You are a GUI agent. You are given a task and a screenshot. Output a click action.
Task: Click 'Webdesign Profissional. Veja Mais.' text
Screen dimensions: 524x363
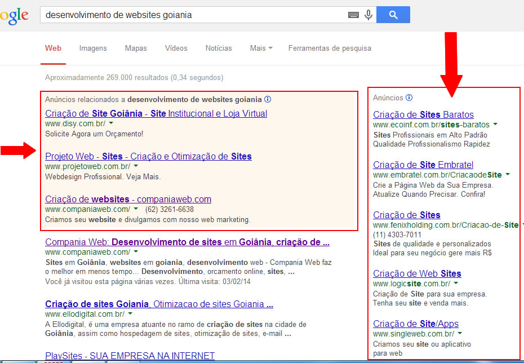(103, 177)
